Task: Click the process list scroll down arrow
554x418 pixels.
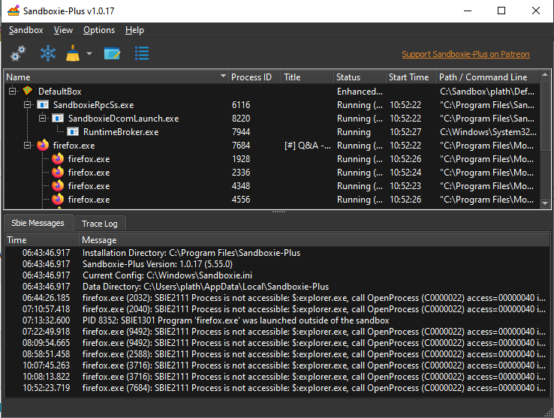Action: click(x=546, y=203)
